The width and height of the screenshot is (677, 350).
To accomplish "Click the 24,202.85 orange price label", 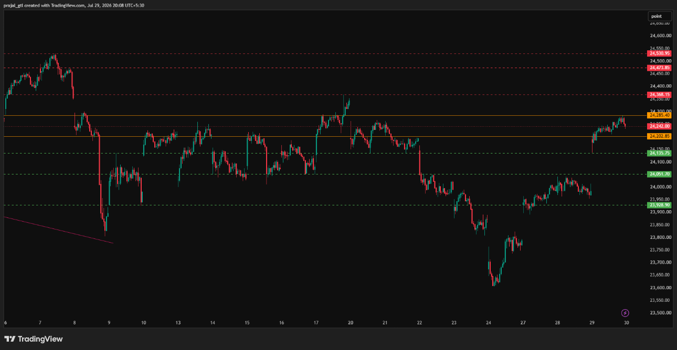I will [660, 136].
